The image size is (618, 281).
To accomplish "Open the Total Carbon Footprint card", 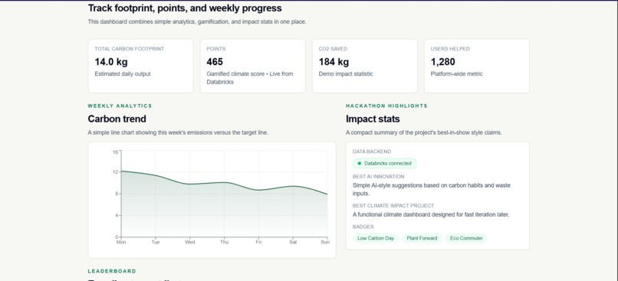I will (x=141, y=66).
